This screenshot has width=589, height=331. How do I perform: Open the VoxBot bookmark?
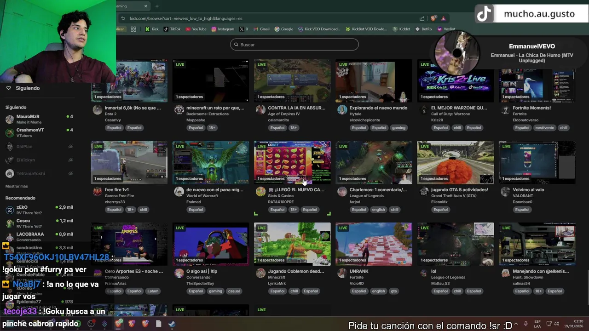click(x=446, y=29)
